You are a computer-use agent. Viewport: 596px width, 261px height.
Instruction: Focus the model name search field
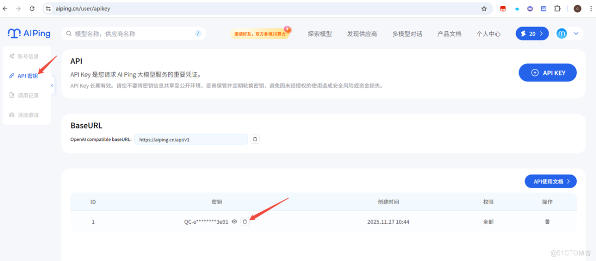(133, 34)
